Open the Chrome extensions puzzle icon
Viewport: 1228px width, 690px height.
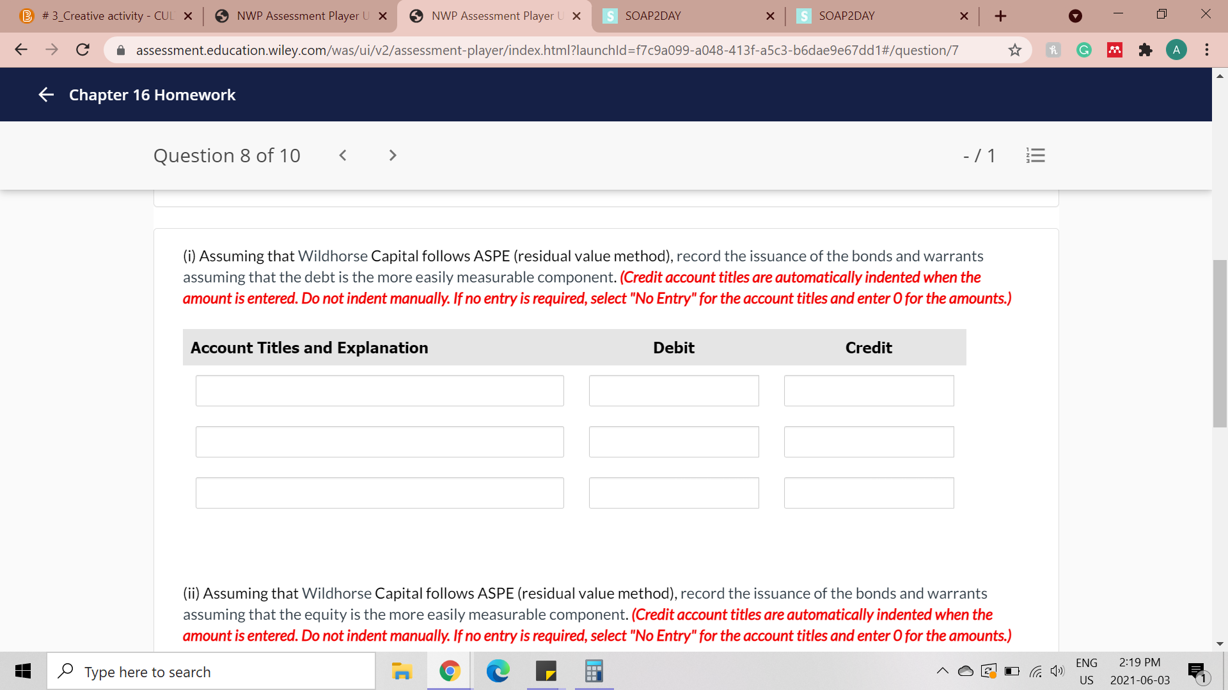pos(1145,50)
